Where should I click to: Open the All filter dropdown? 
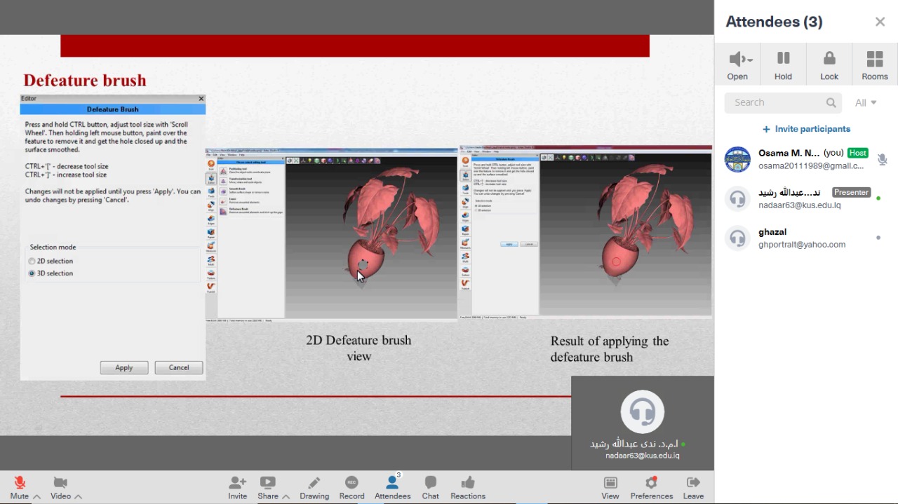tap(866, 102)
